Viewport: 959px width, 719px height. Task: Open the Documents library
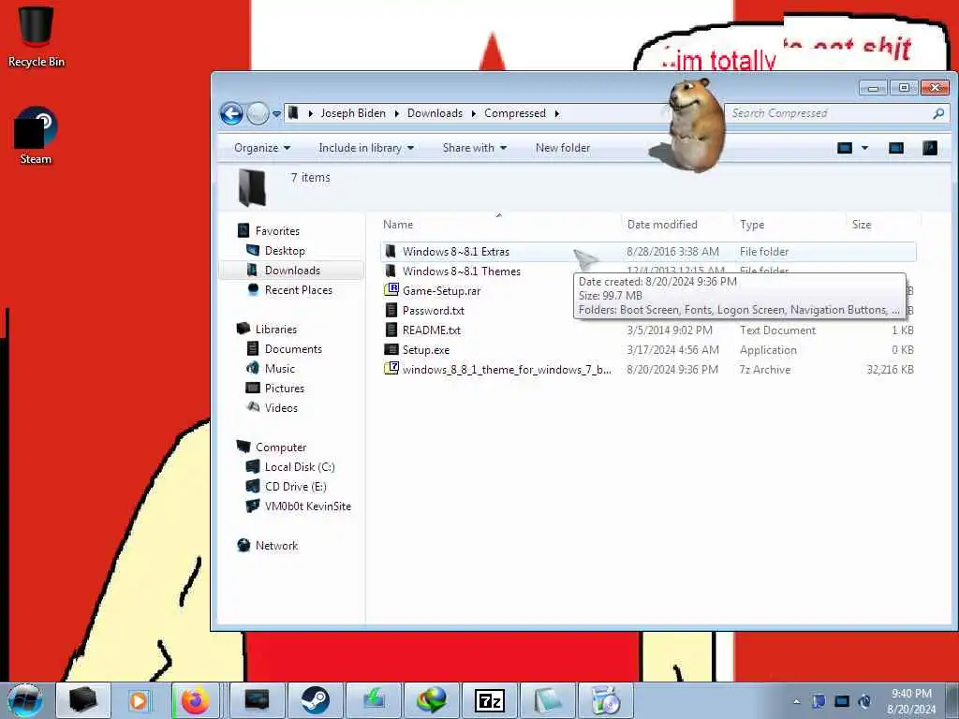click(293, 349)
